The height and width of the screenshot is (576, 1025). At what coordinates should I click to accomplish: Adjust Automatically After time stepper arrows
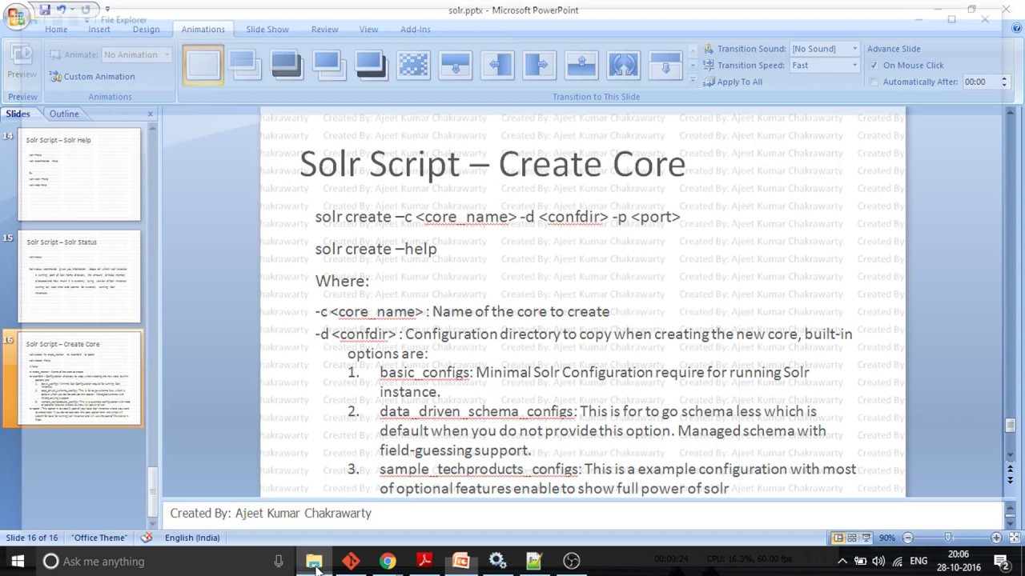1003,82
